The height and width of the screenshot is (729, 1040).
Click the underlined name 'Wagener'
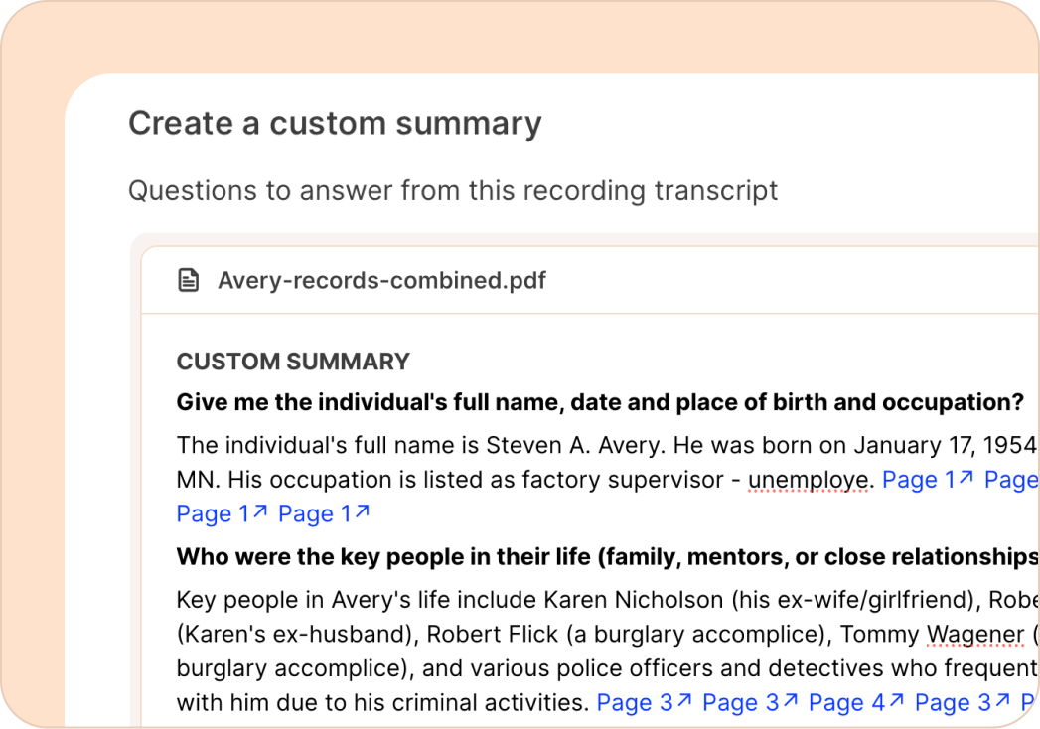click(x=975, y=634)
